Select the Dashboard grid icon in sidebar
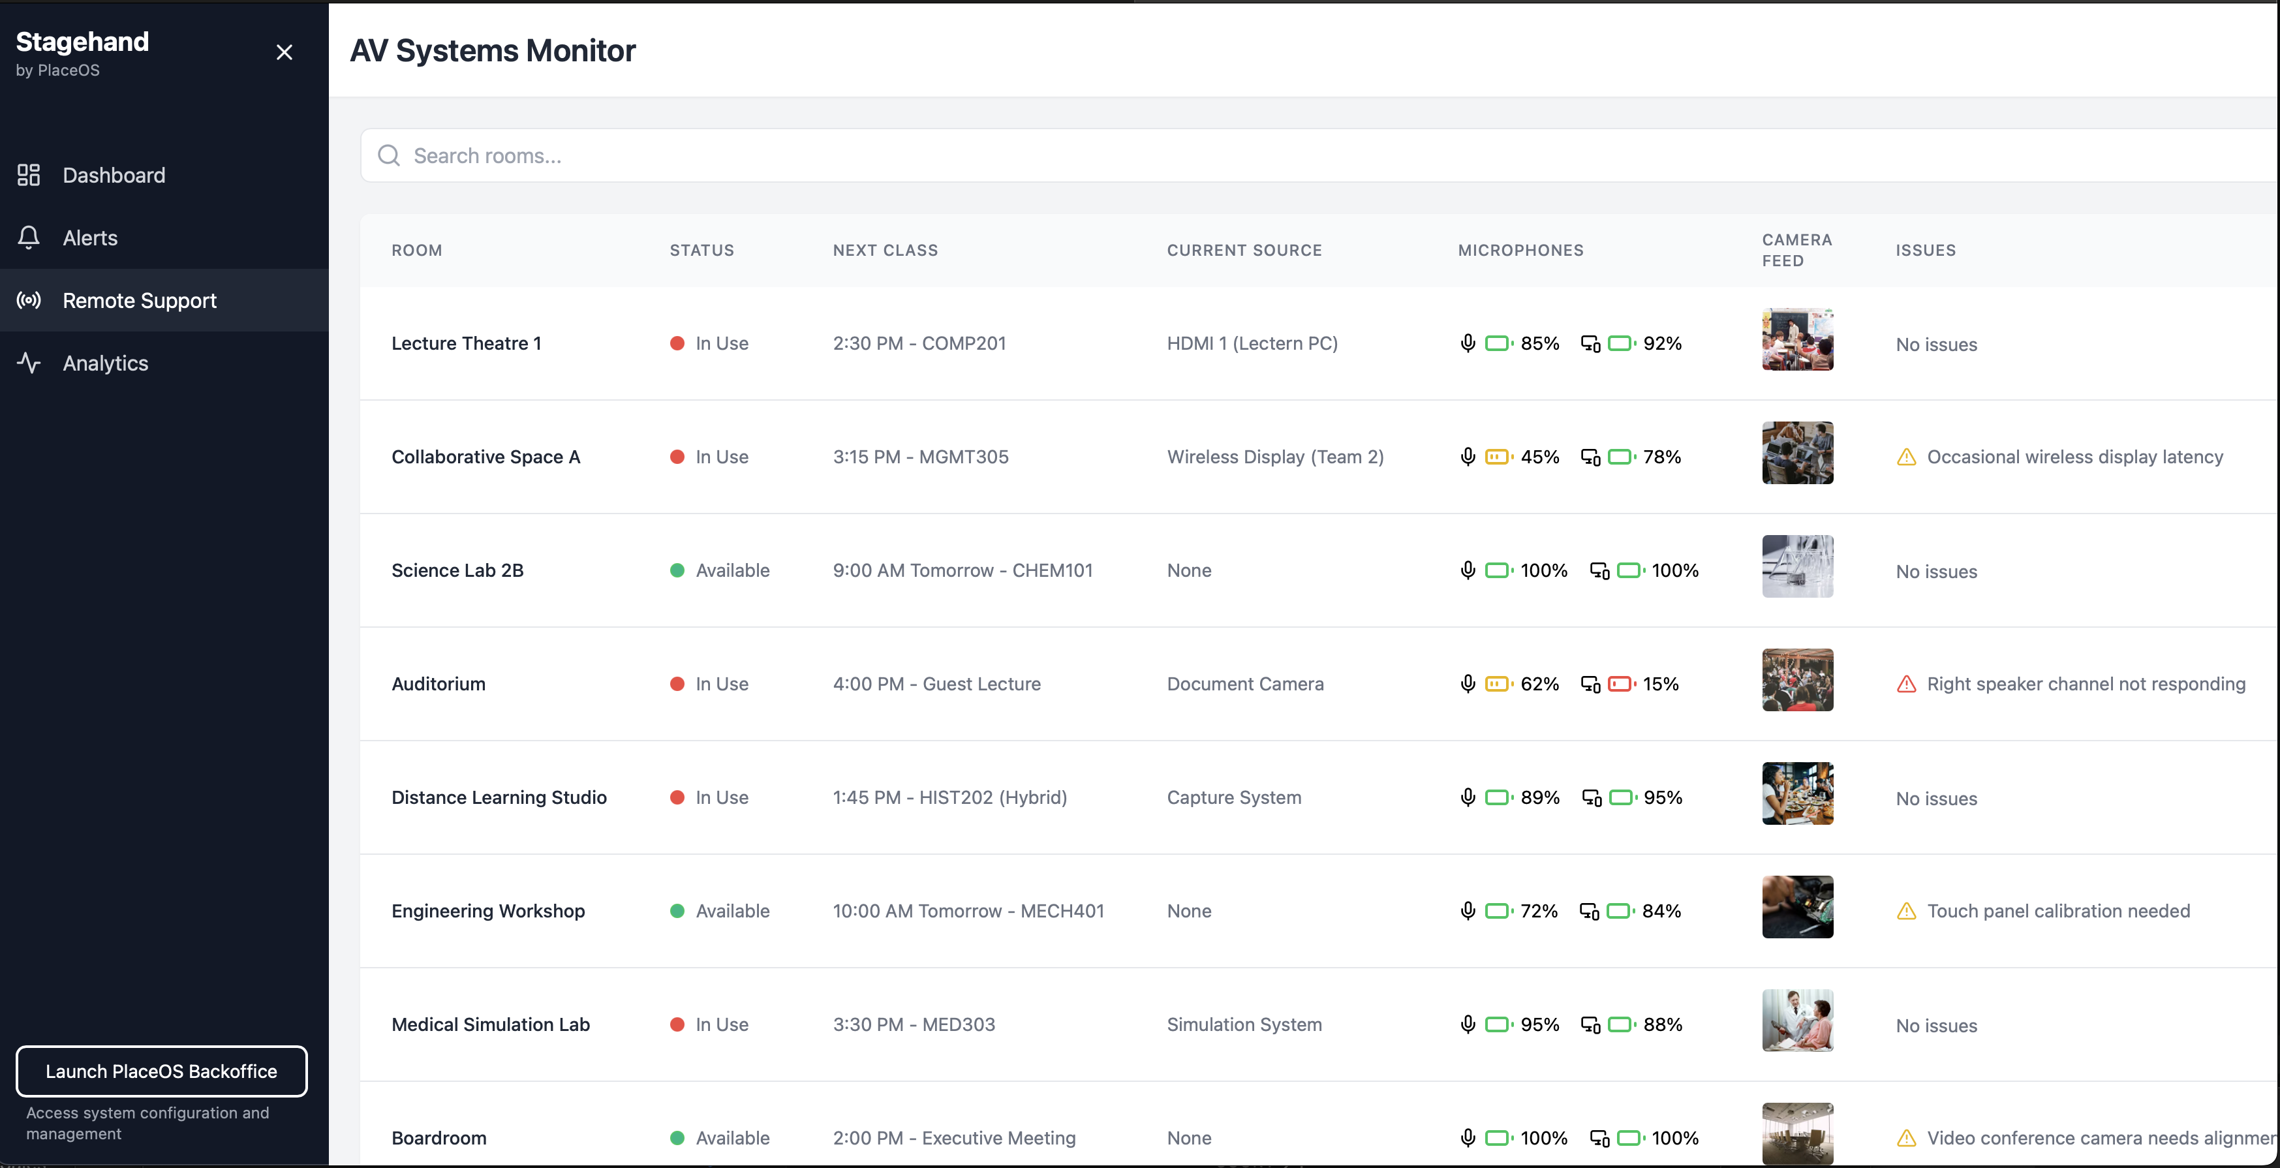This screenshot has width=2280, height=1168. coord(28,174)
